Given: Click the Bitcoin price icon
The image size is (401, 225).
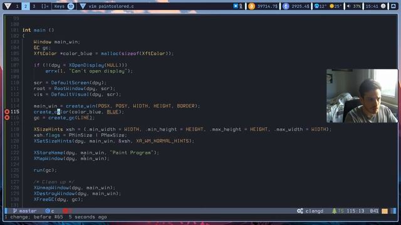Looking at the screenshot, I should point(251,6).
